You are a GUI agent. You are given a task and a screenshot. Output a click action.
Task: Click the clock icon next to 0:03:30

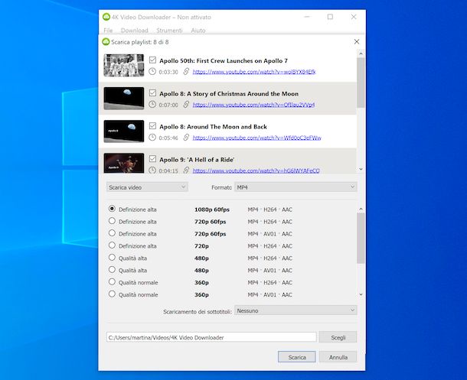152,71
